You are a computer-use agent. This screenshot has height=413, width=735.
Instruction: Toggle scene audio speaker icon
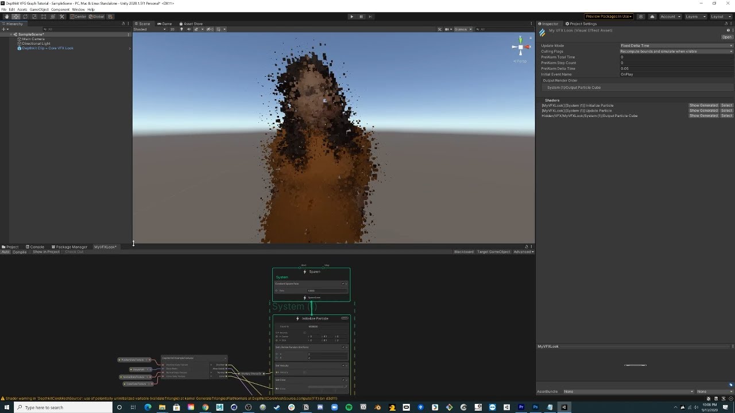[x=188, y=29]
